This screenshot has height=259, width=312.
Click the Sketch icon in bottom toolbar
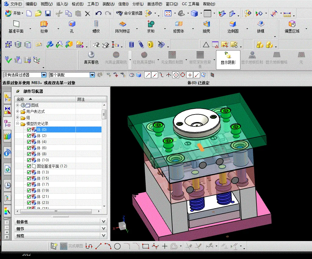[x=54, y=246]
